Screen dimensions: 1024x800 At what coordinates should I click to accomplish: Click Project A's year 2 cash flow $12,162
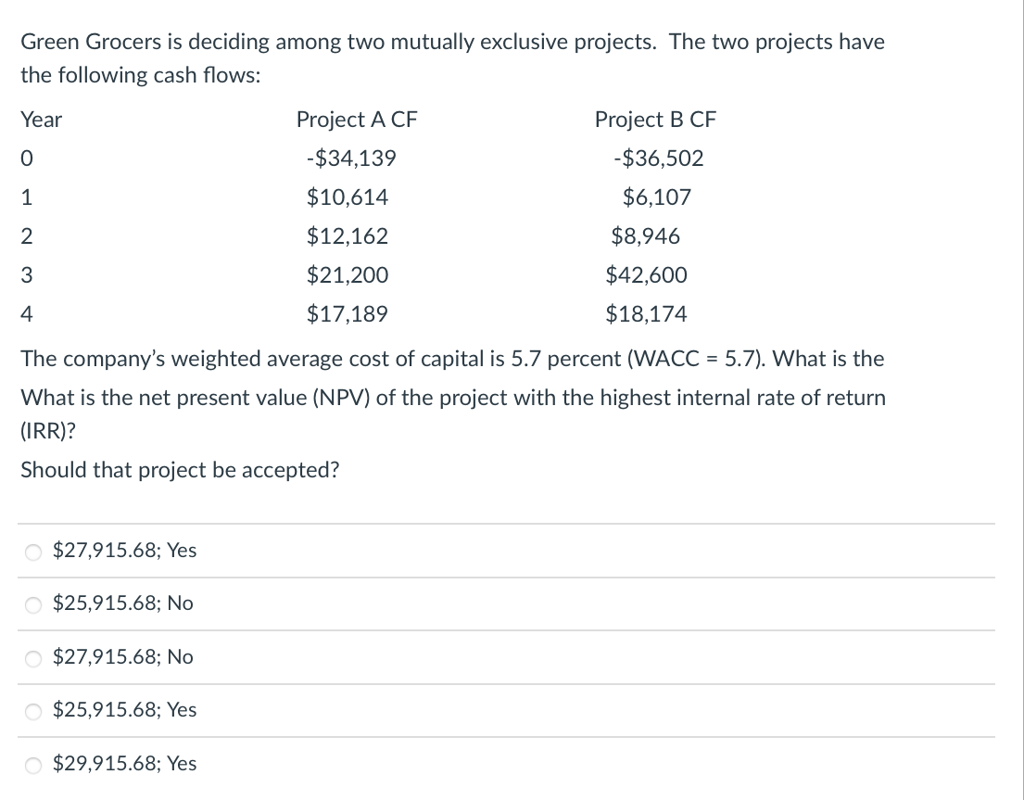348,236
